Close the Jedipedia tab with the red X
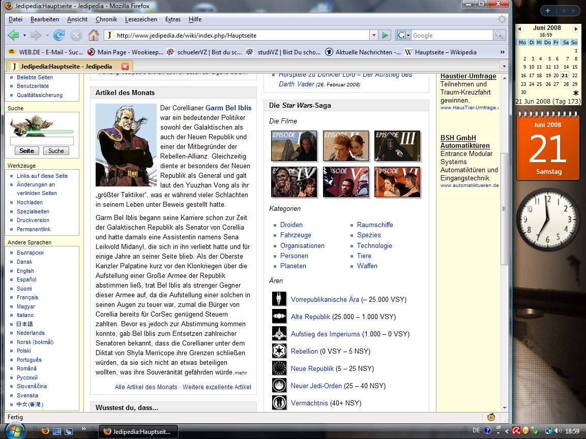This screenshot has height=439, width=586. click(x=125, y=67)
